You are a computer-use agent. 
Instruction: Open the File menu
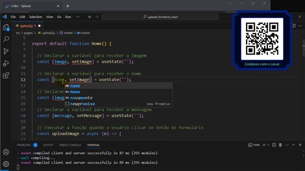(13, 17)
